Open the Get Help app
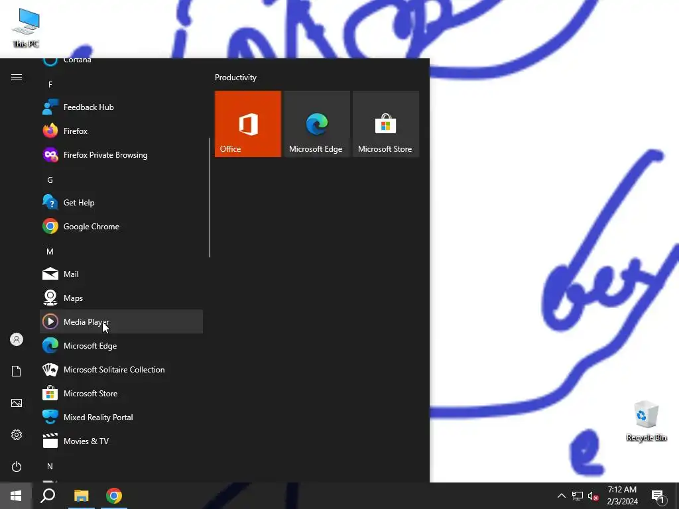 pos(121,203)
